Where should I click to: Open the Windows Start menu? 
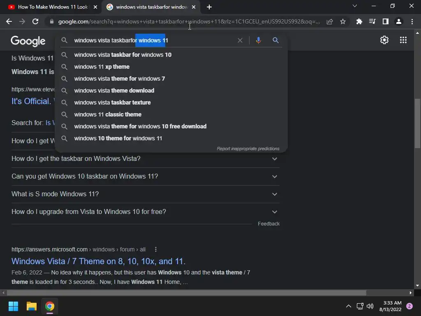point(13,306)
